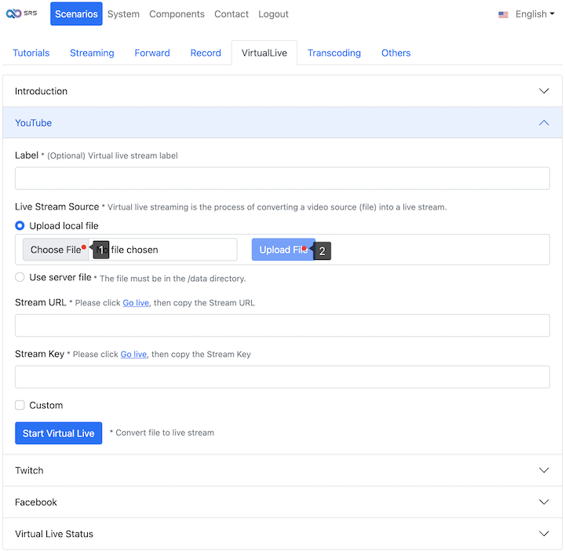Expand the Twitch section chevron
565x551 pixels.
point(544,470)
